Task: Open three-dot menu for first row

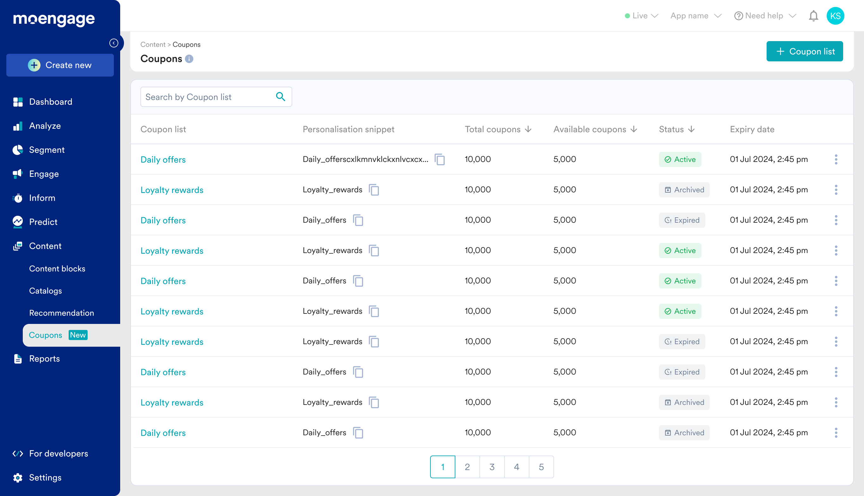Action: click(836, 159)
